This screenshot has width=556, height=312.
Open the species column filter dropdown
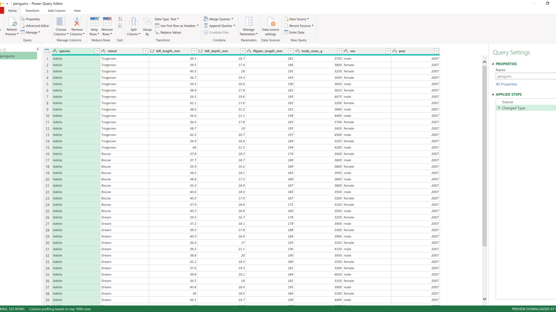[97, 51]
